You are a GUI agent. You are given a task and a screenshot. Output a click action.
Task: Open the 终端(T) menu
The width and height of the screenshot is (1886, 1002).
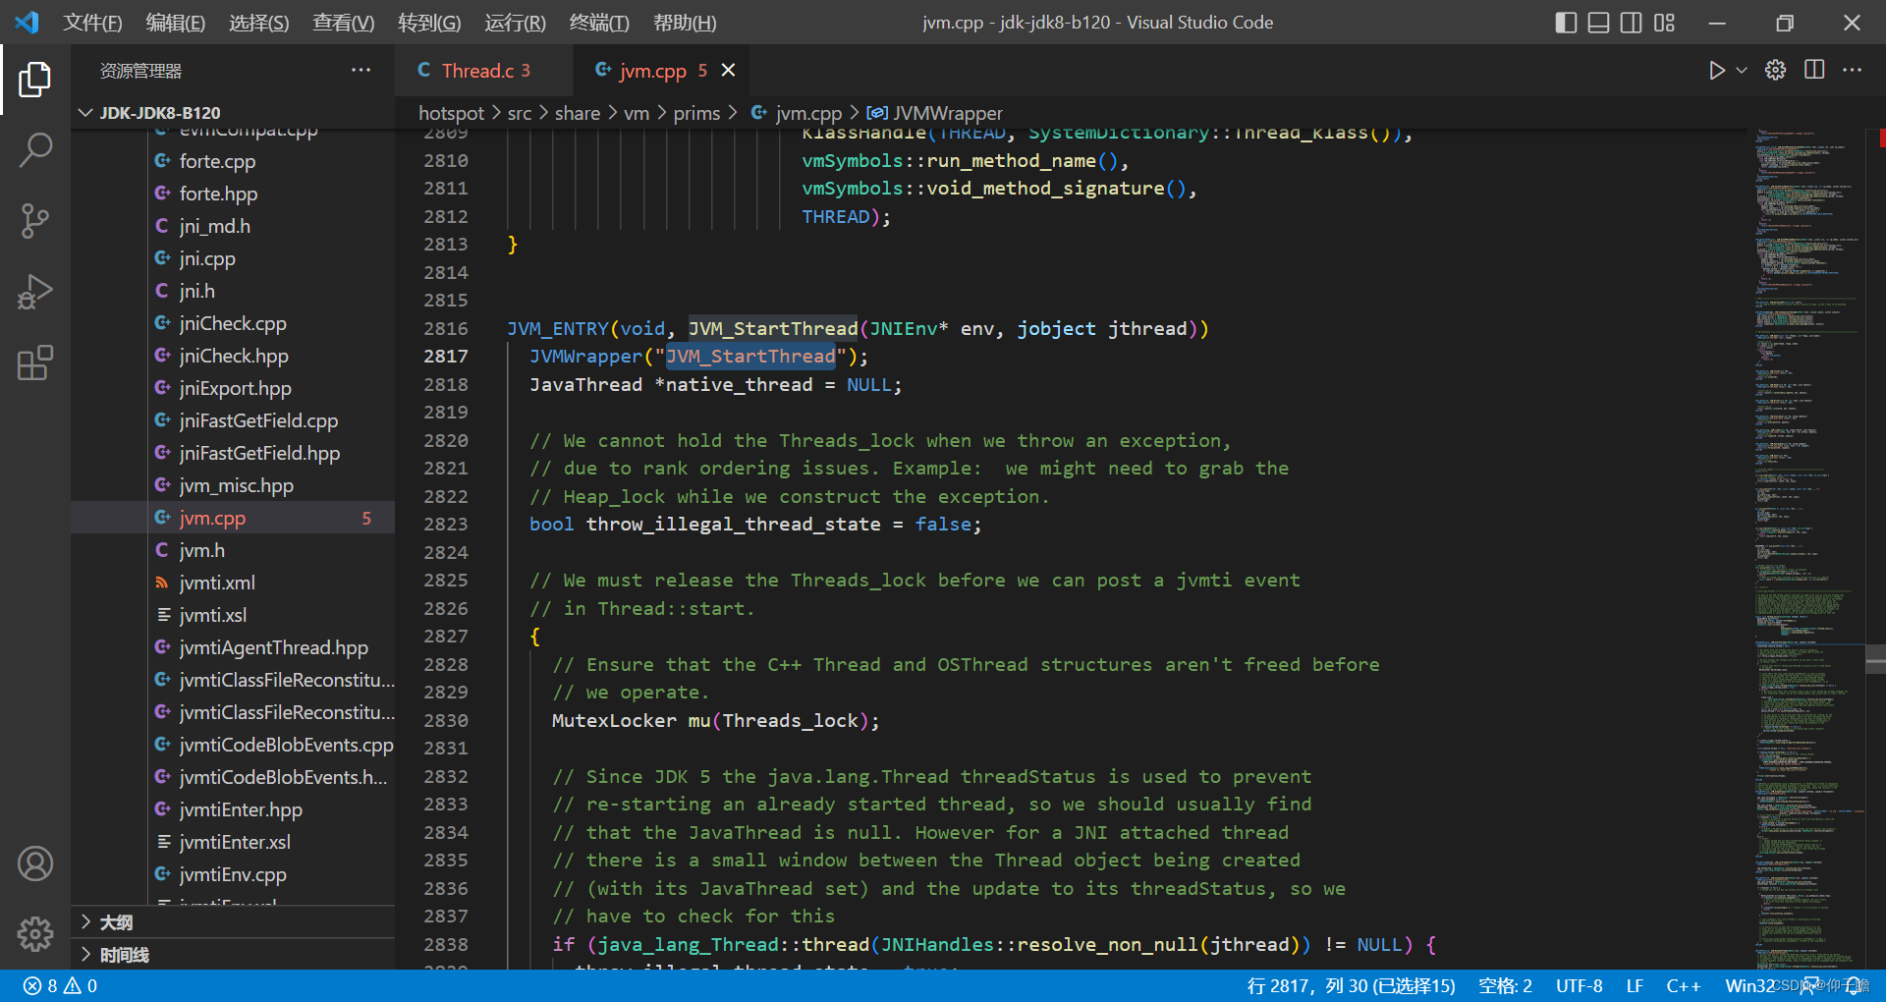599,23
